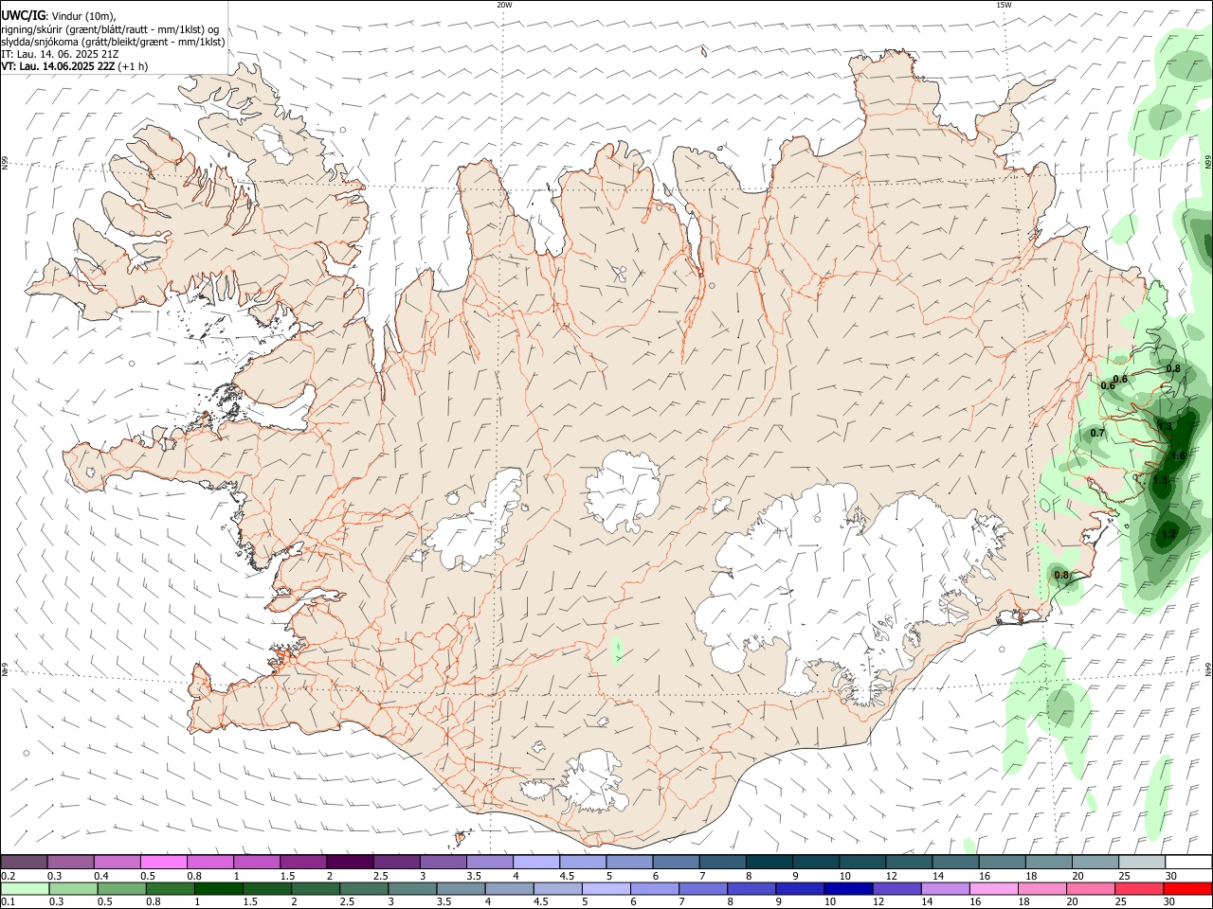Image resolution: width=1213 pixels, height=909 pixels.
Task: Select the palest green 0.1–0.3 legend swatch
Action: pyautogui.click(x=25, y=888)
